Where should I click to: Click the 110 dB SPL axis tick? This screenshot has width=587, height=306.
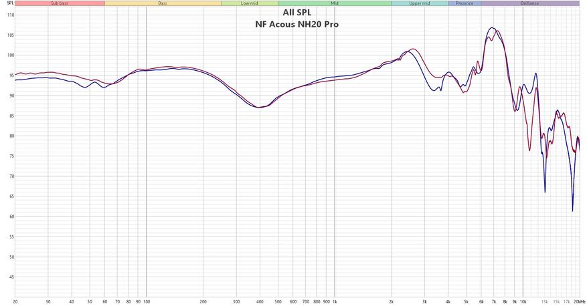click(x=10, y=15)
